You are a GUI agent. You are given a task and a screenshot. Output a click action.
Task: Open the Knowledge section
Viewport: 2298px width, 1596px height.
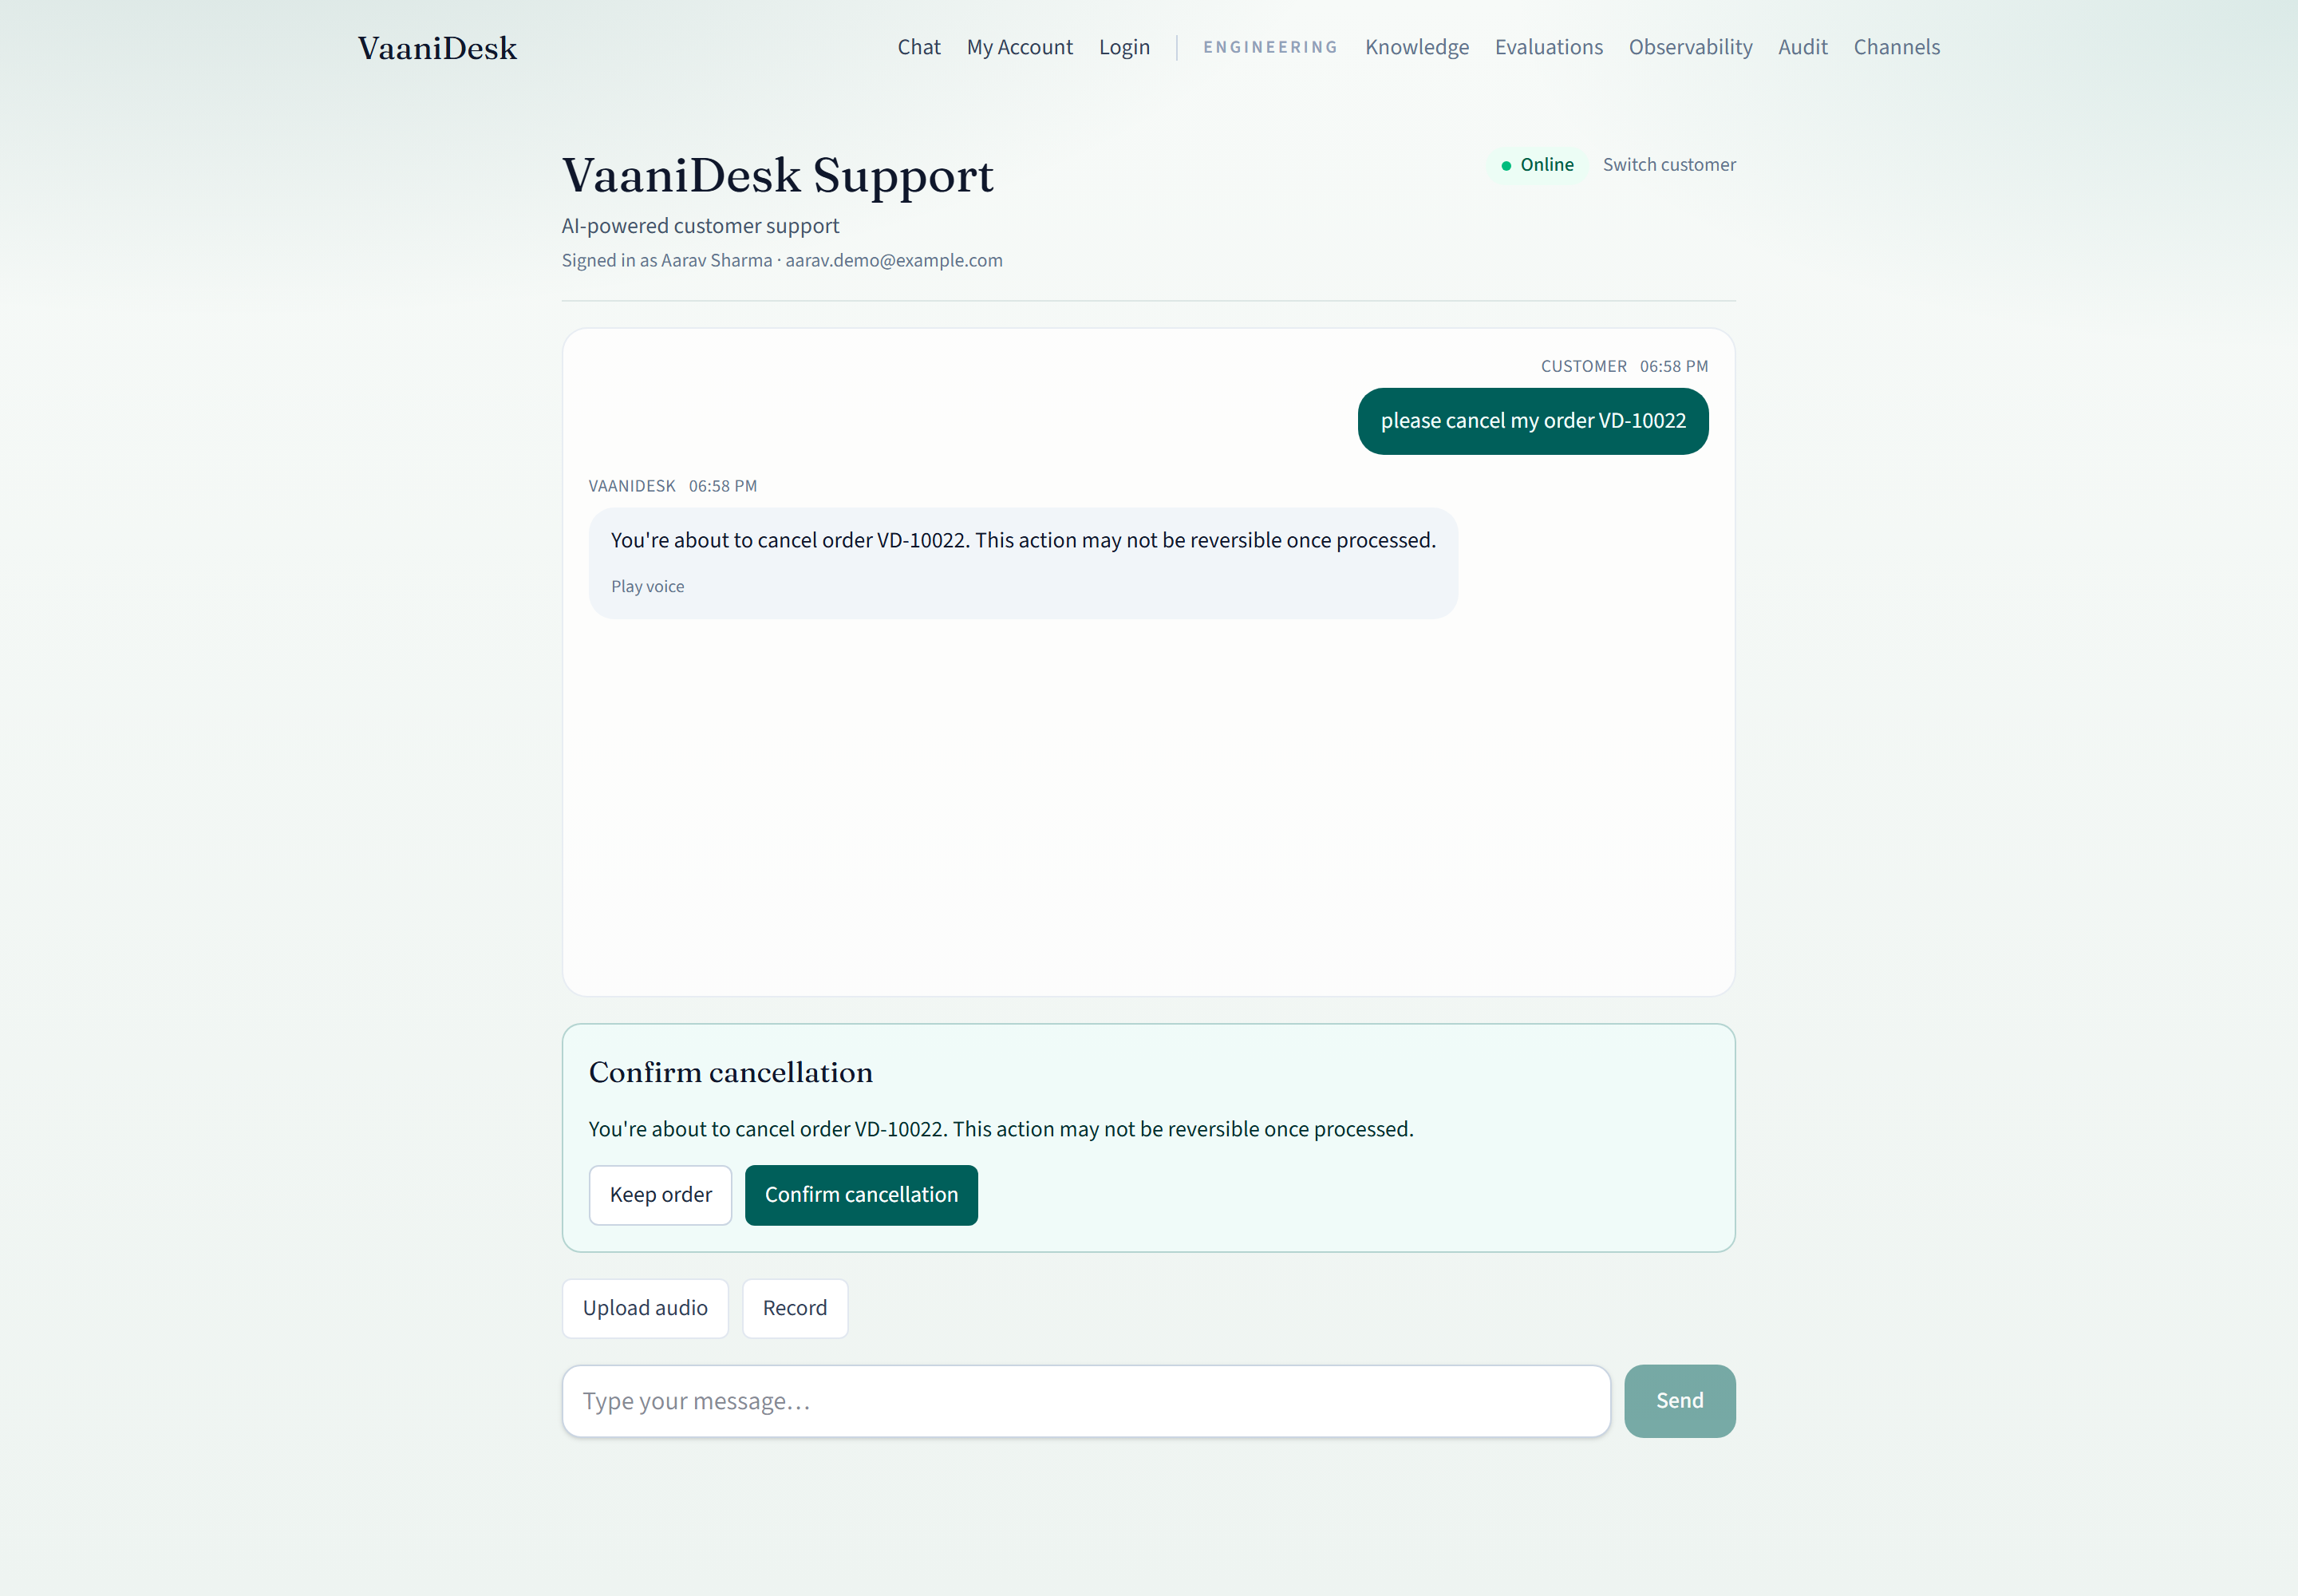(1417, 47)
